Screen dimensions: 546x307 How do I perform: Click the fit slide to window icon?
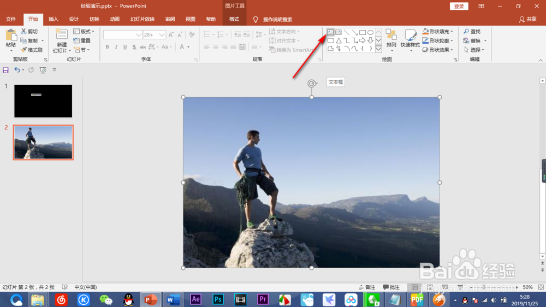(x=541, y=287)
